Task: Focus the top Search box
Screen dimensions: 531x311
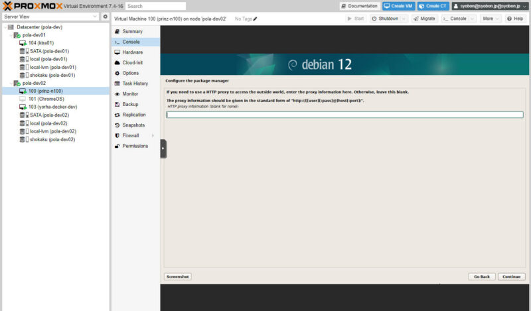Action: click(155, 6)
